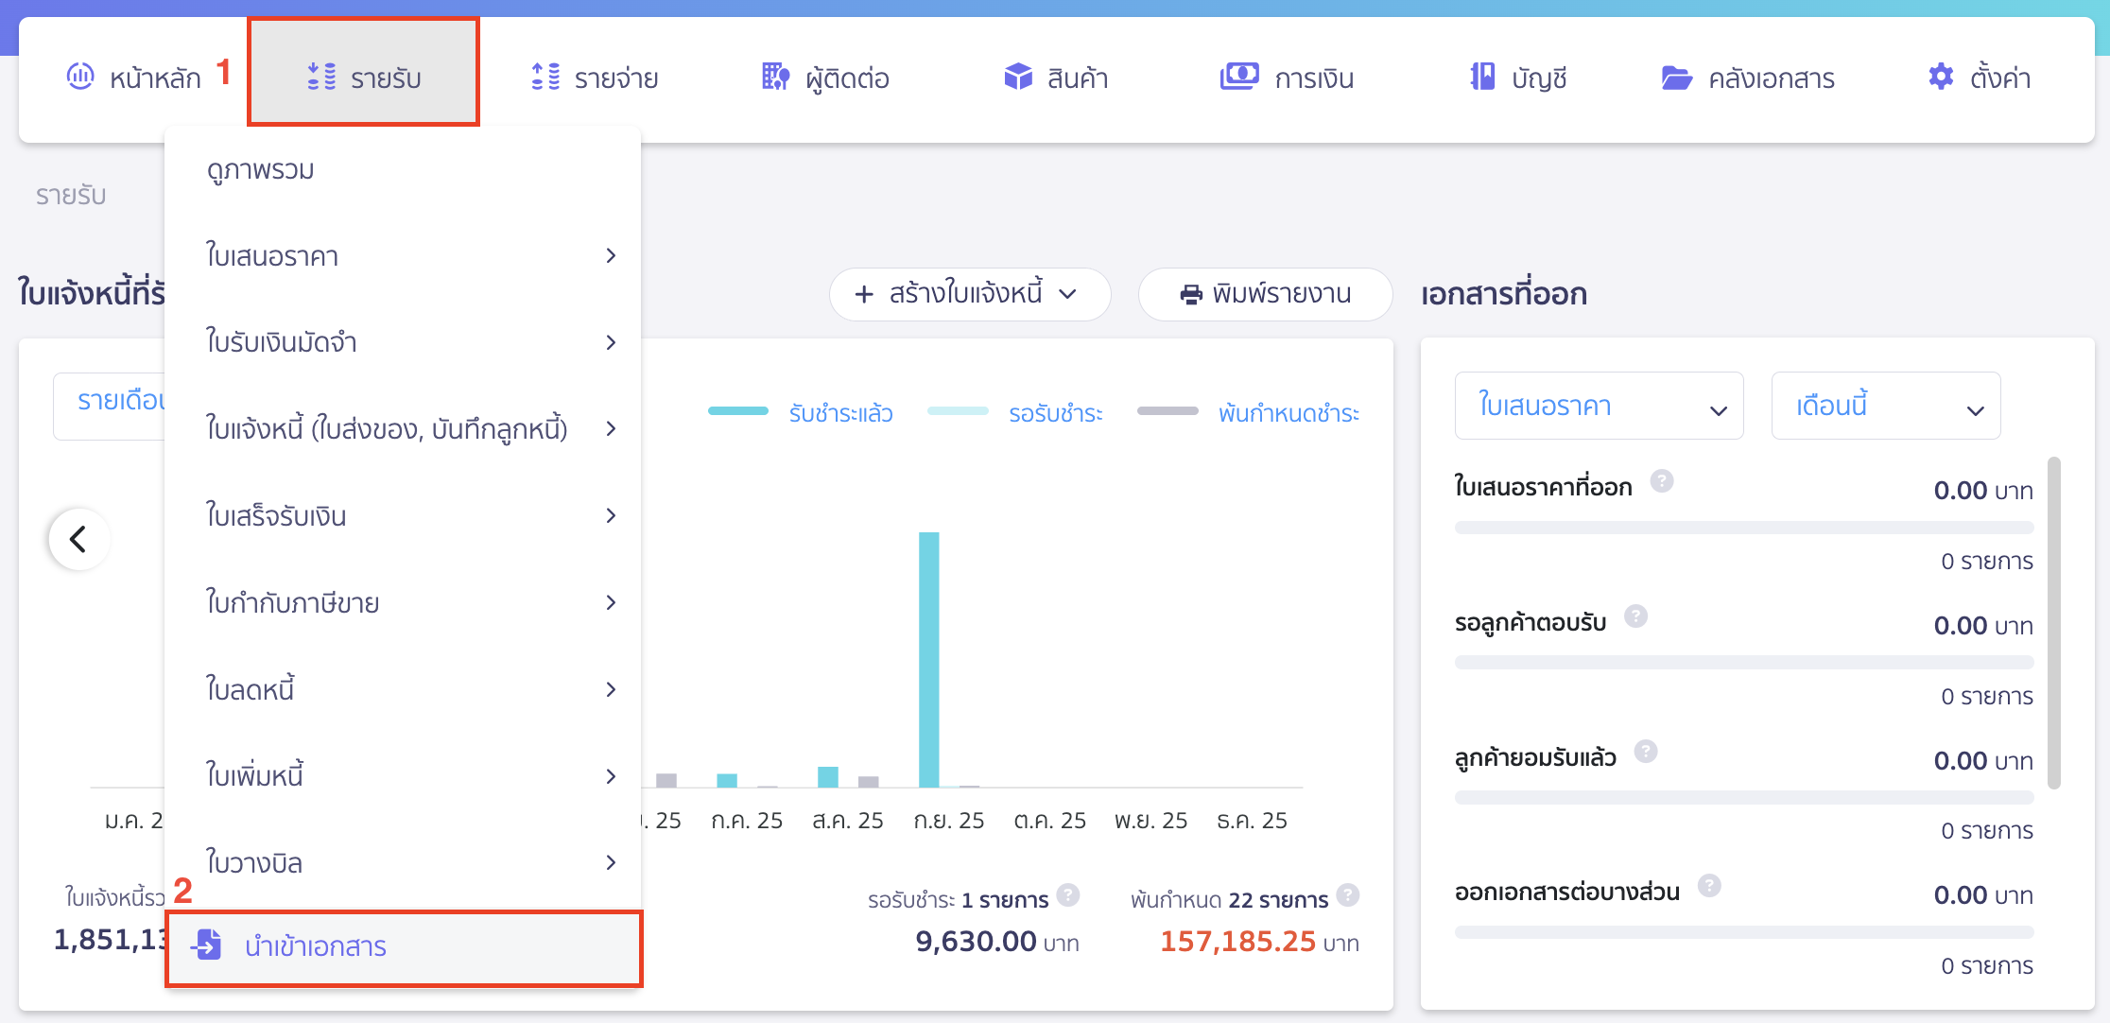This screenshot has width=2110, height=1023.
Task: Click พิมพ์รายงาน print report button
Action: click(x=1265, y=294)
